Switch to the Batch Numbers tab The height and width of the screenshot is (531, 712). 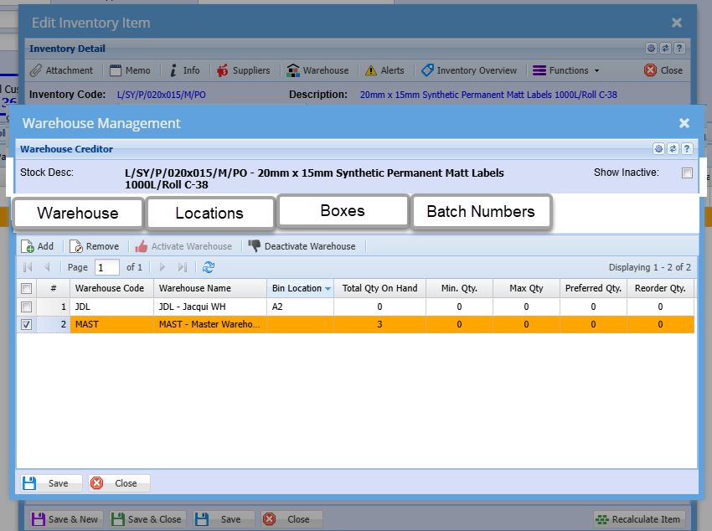(481, 212)
